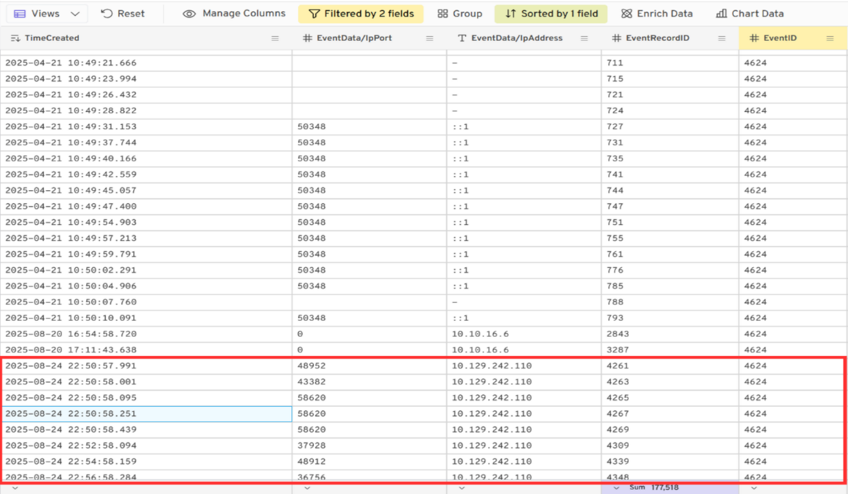The width and height of the screenshot is (848, 494).
Task: Click the TimeCreated sort icon in header
Action: coord(15,38)
